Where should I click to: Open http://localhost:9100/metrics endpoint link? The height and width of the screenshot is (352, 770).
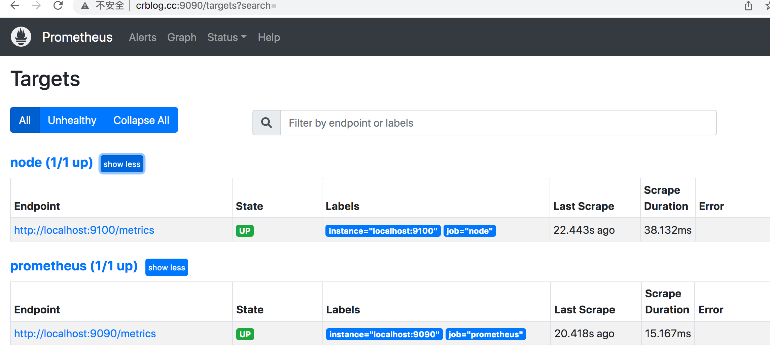point(84,230)
